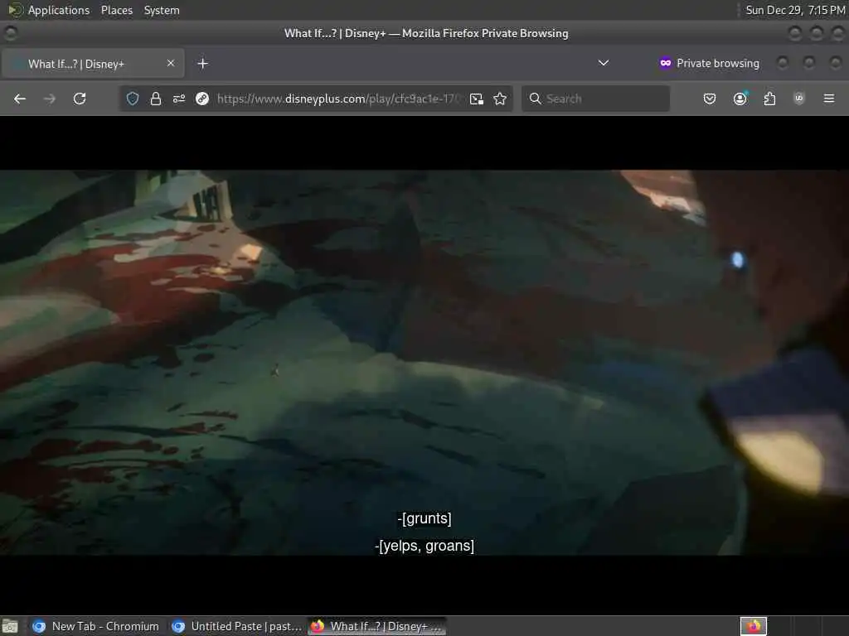Open the window menu button in title bar
The width and height of the screenshot is (849, 636).
[x=10, y=33]
